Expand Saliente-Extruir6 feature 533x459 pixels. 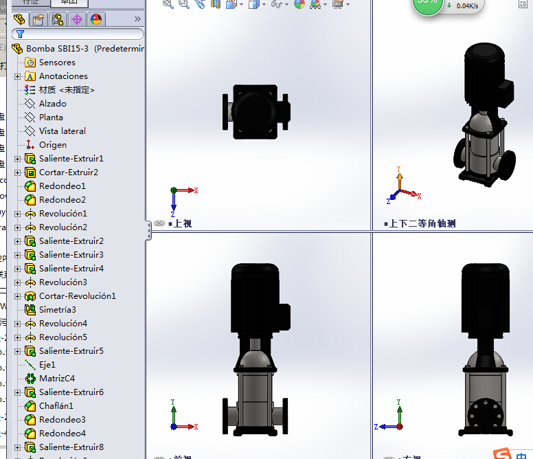(x=18, y=393)
